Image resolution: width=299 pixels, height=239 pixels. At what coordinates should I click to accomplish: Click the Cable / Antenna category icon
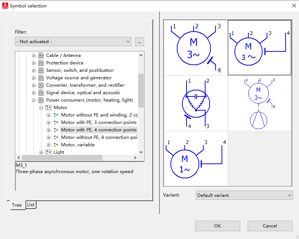[x=41, y=55]
